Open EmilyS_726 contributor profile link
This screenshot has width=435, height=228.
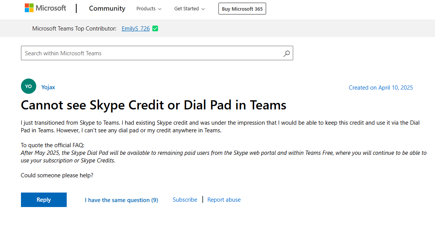136,29
